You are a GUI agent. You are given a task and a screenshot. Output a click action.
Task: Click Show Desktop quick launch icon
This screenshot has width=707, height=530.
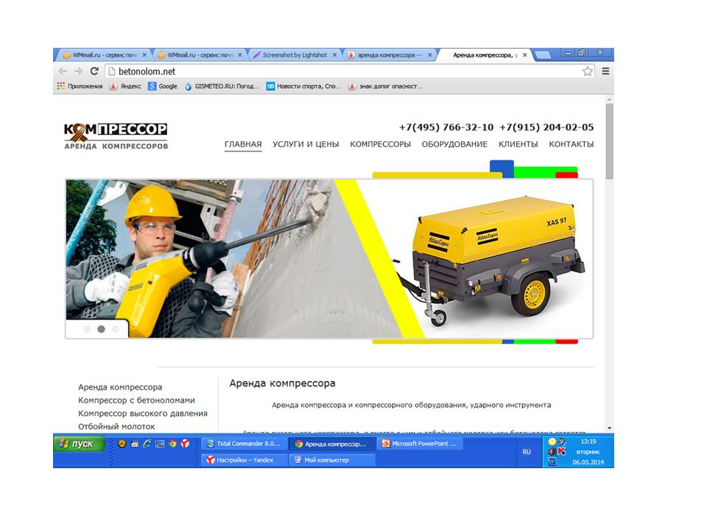click(x=160, y=443)
